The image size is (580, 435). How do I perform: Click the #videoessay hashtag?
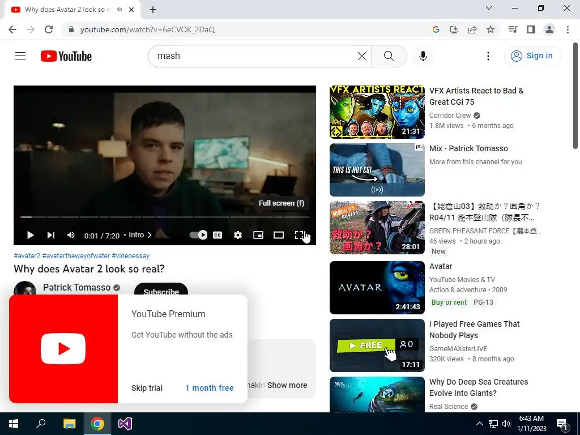(131, 255)
